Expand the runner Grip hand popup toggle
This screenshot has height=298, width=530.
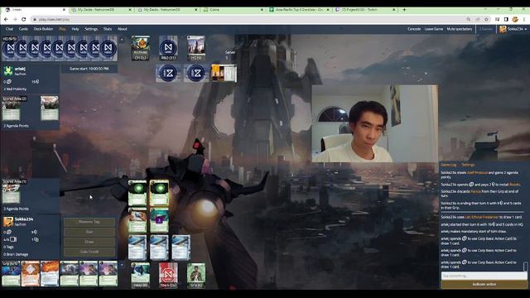(x=122, y=265)
